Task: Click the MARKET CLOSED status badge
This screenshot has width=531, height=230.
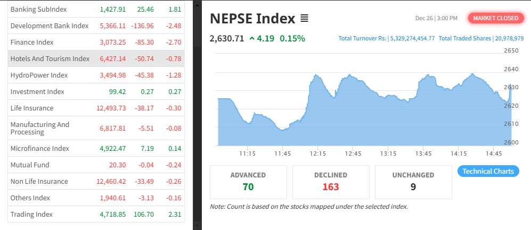Action: click(x=495, y=18)
